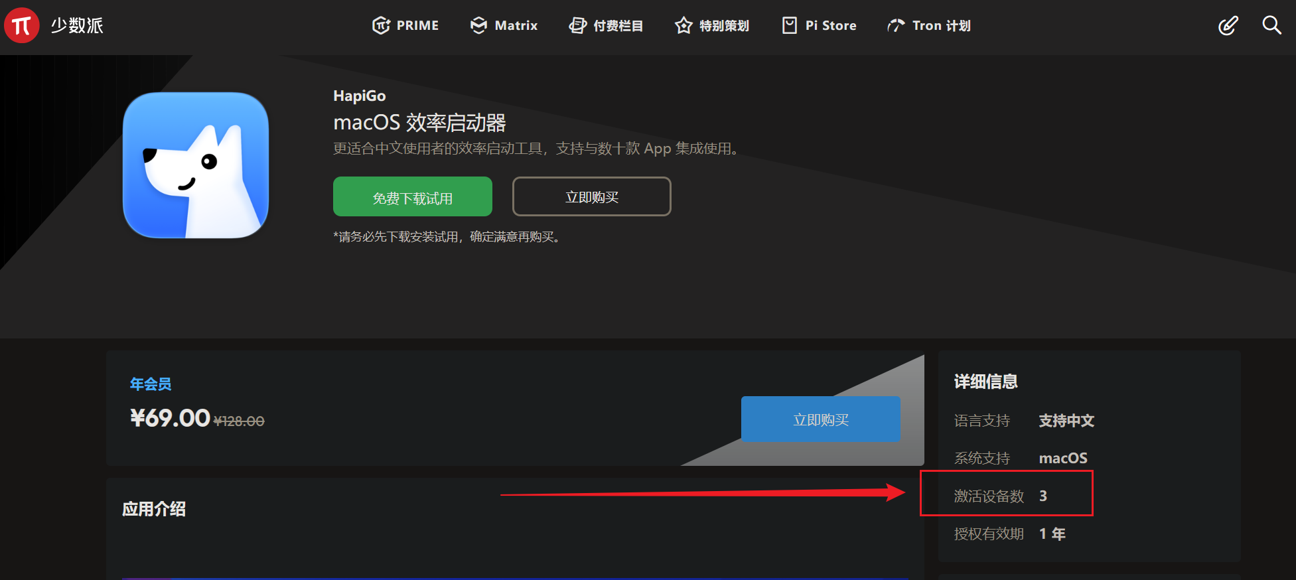Click the macOS system support value

tap(1063, 458)
